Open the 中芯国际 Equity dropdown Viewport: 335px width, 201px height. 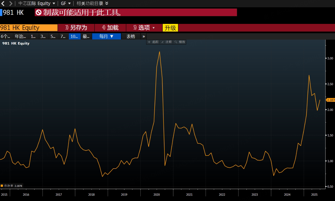point(37,4)
